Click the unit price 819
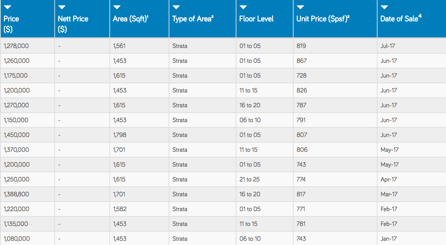 301,46
